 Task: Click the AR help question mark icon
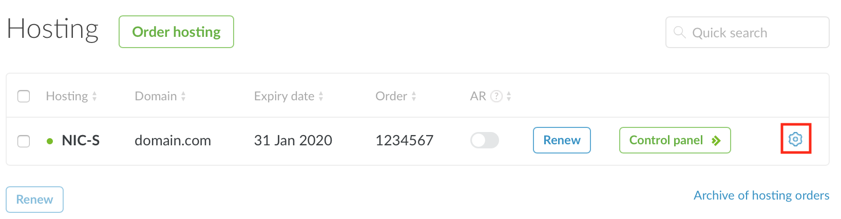(x=496, y=96)
